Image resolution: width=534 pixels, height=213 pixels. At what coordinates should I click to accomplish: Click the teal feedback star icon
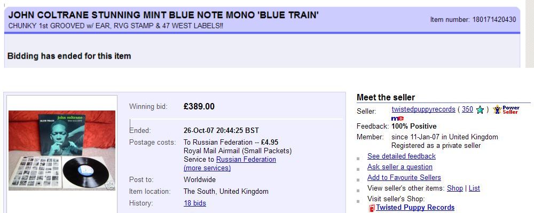(x=480, y=110)
